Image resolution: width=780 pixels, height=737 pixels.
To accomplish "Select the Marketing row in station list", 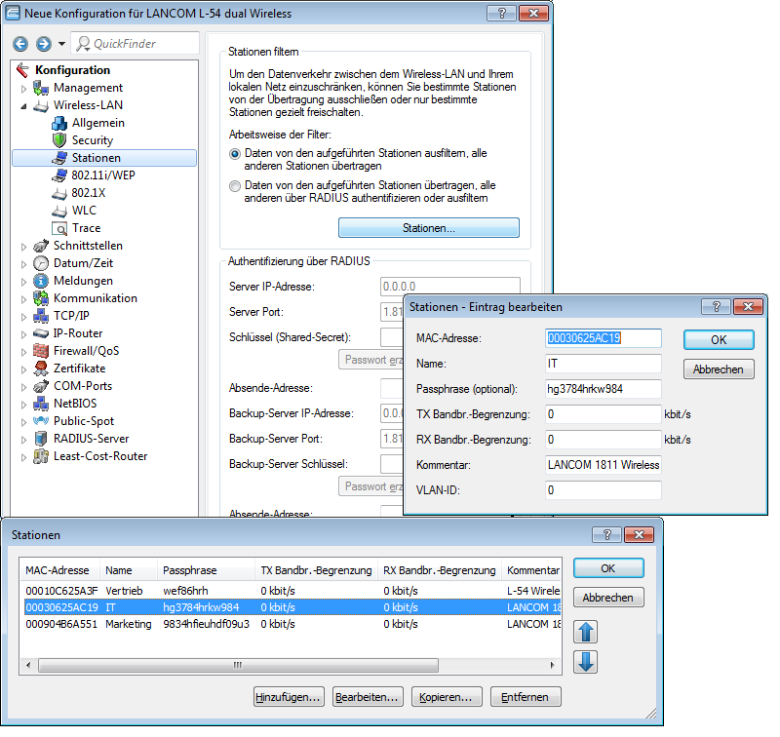I will (x=128, y=624).
